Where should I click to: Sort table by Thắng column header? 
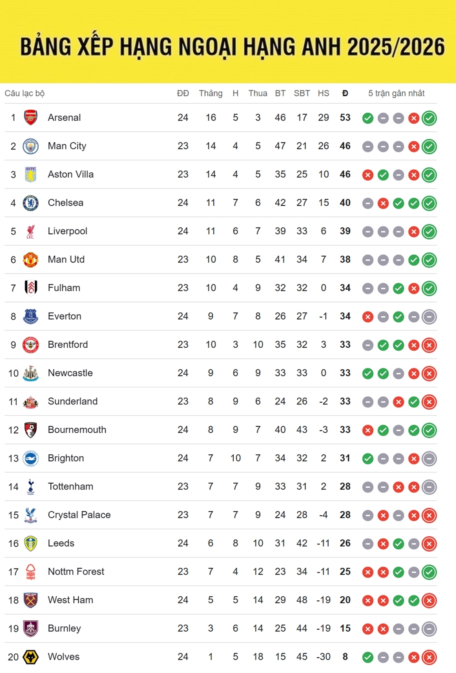(210, 93)
